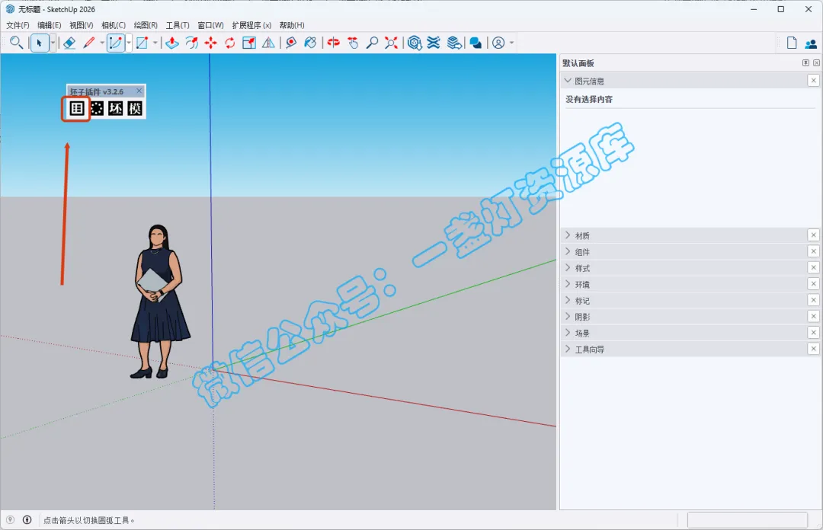Activate the Push/Pull tool
Screen dimensions: 823x530
click(172, 43)
